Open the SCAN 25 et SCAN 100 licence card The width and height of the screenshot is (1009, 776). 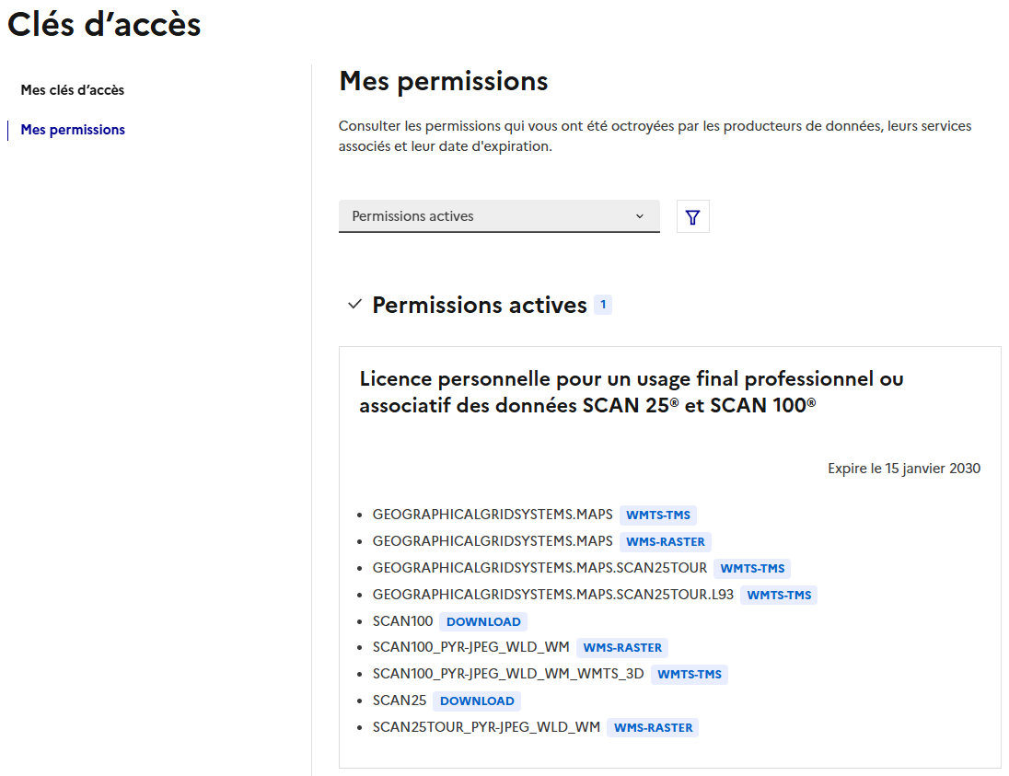tap(631, 391)
